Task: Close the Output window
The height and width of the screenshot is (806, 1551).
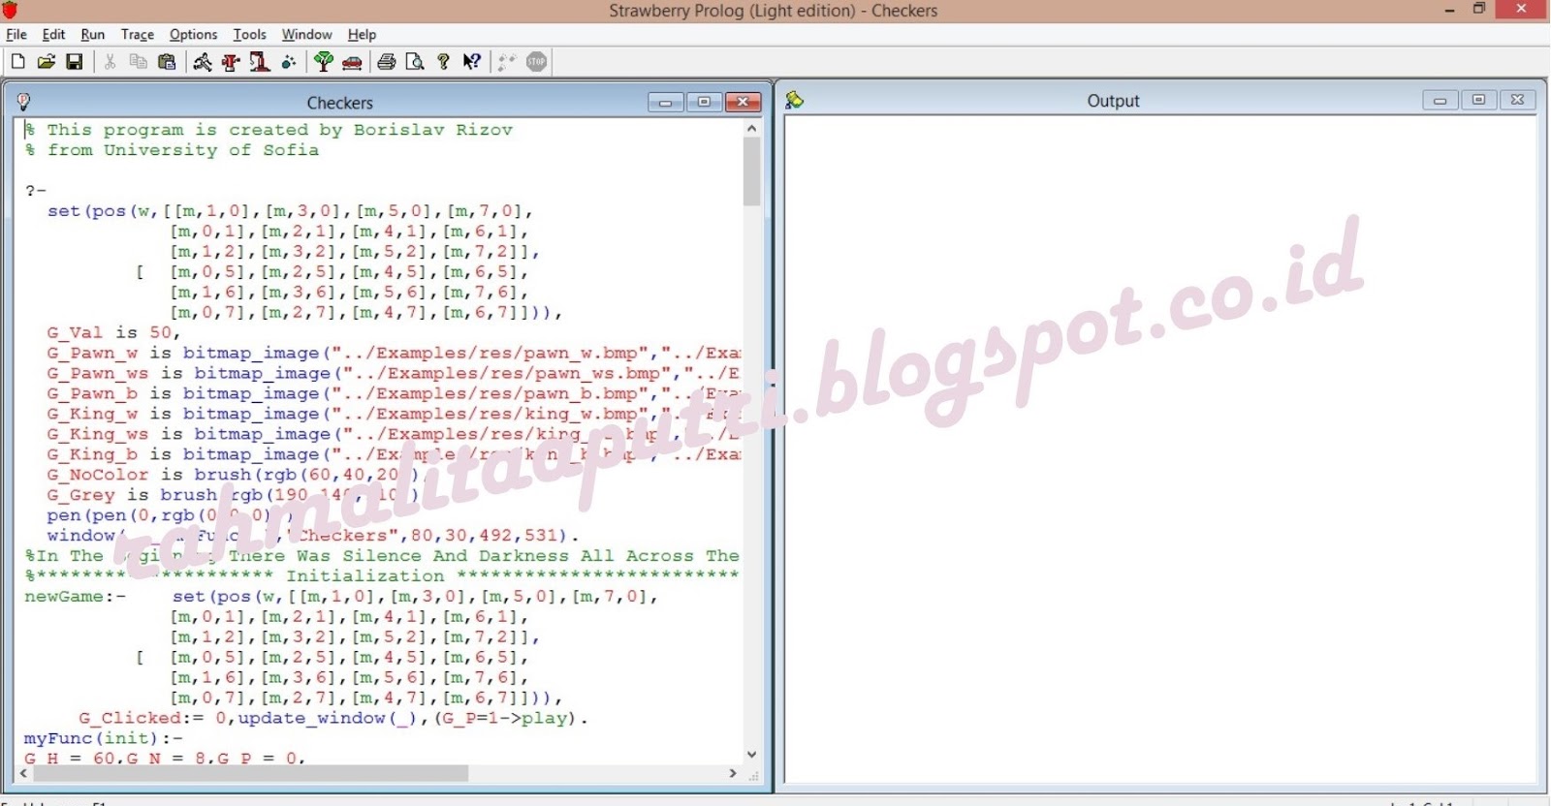Action: click(1517, 100)
